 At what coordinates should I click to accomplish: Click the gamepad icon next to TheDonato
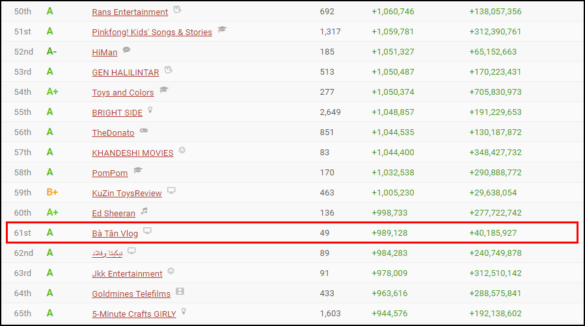click(x=144, y=131)
